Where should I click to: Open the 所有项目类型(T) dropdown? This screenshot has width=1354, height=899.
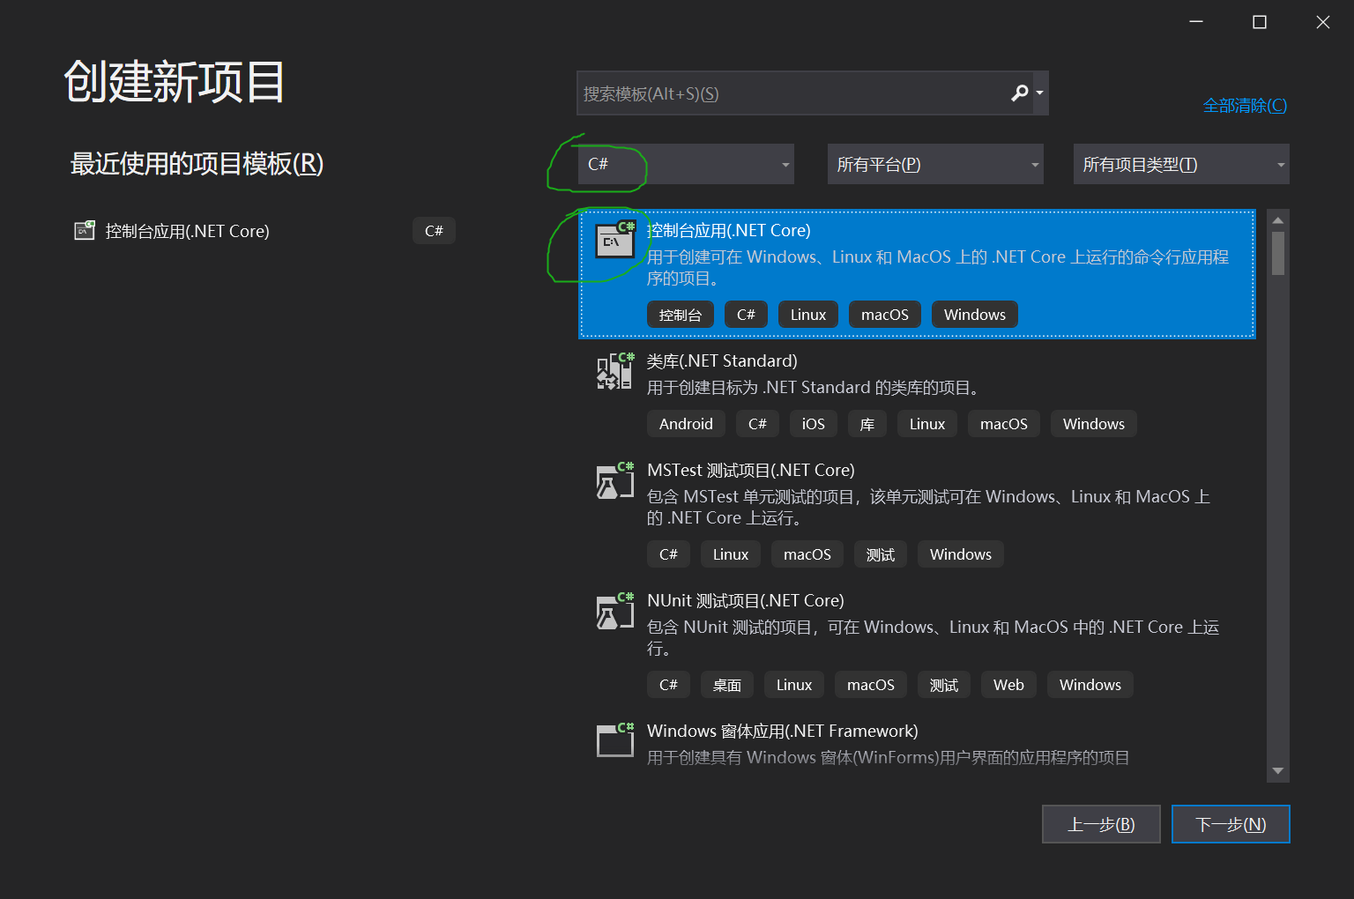coord(1181,164)
